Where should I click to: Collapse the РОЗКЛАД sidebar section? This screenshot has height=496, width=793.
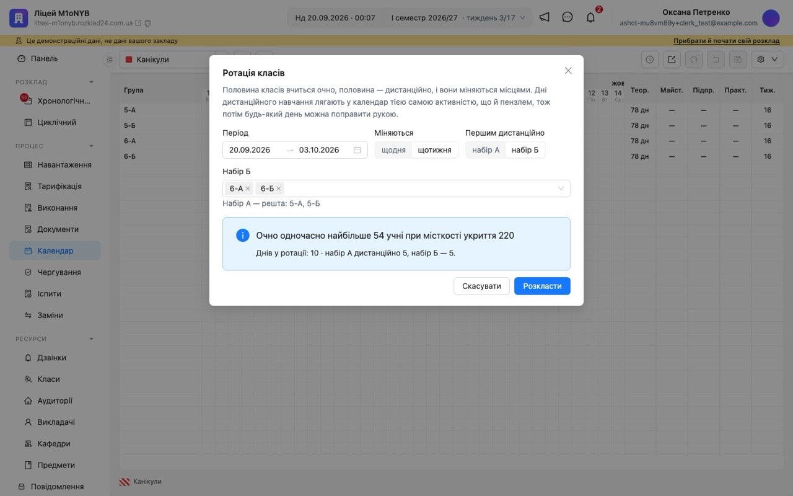point(92,82)
